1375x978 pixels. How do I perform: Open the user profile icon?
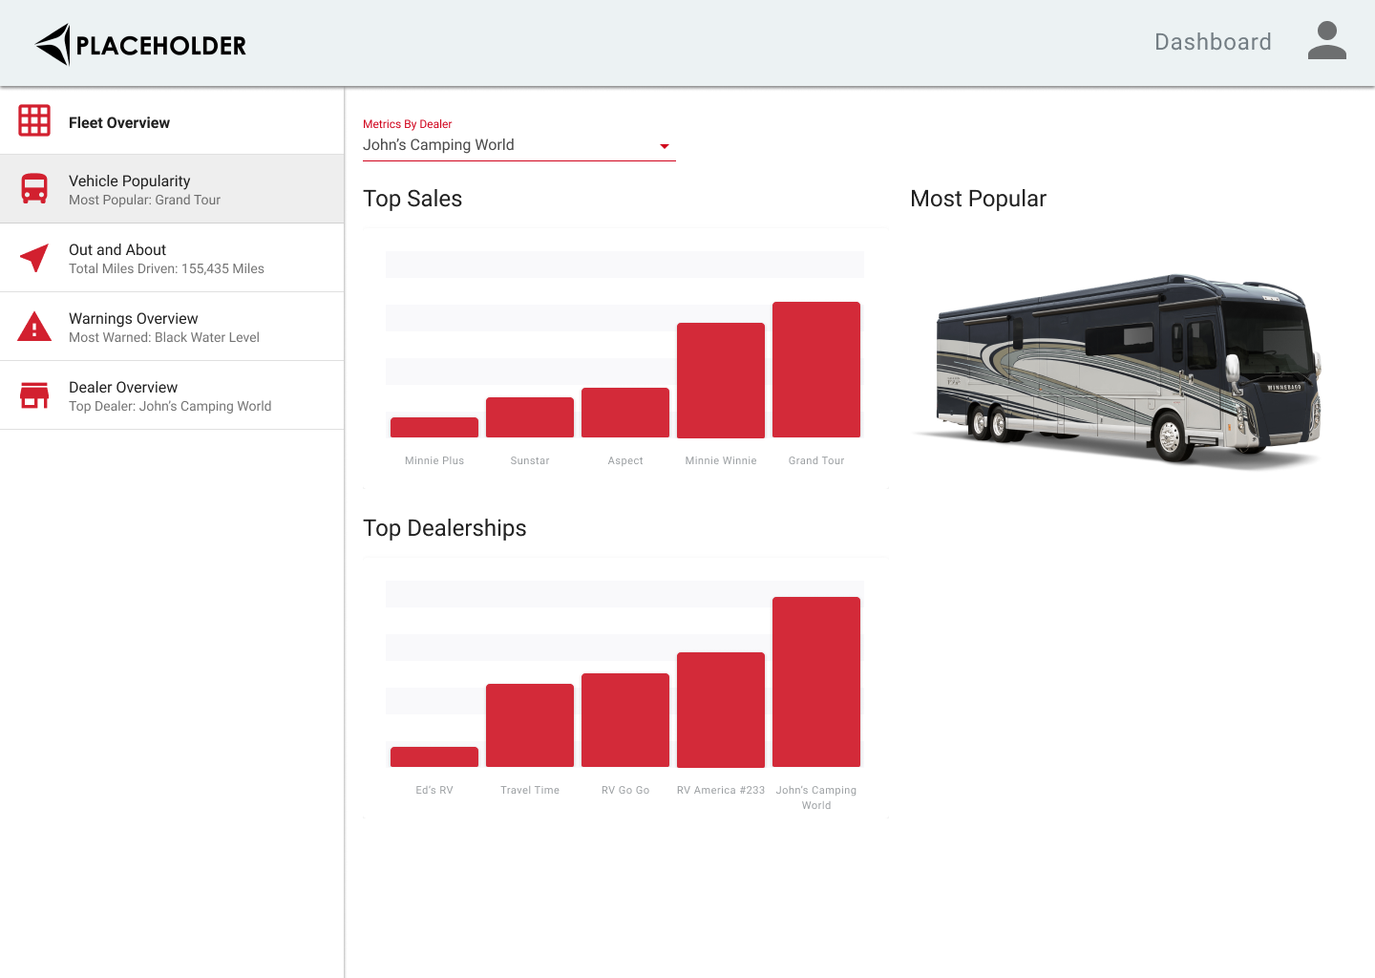(1326, 41)
